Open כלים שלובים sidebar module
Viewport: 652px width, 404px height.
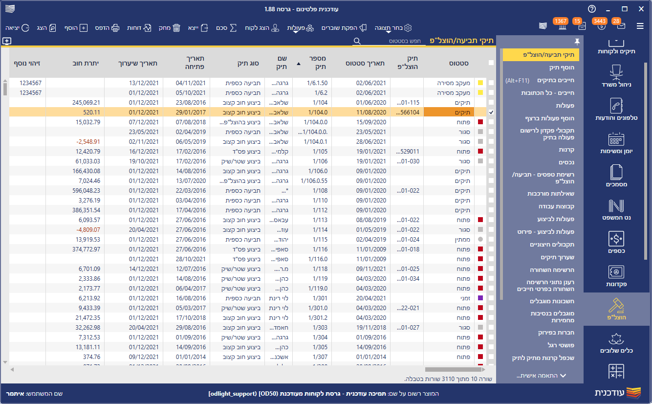click(616, 342)
